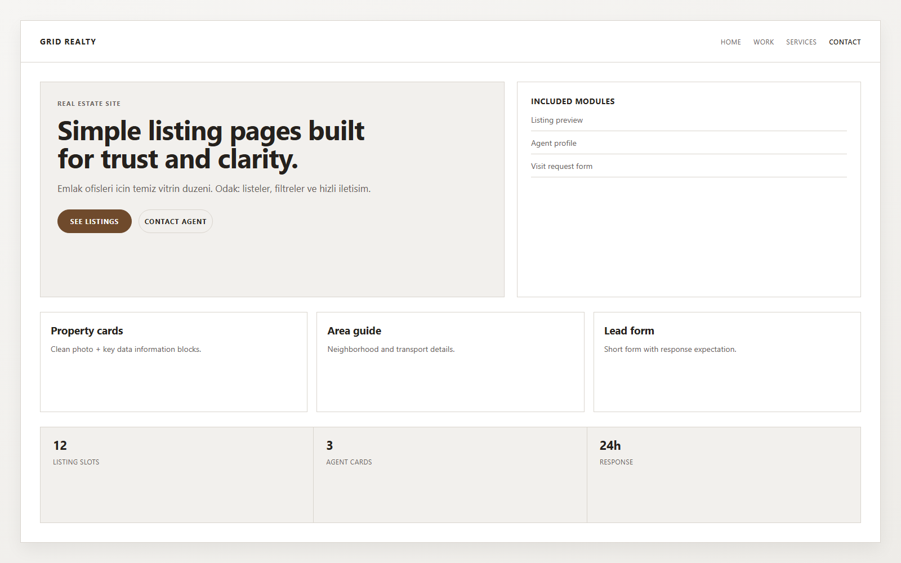The image size is (901, 563).
Task: Click the 12 LISTING SLOTS stat
Action: pyautogui.click(x=176, y=474)
